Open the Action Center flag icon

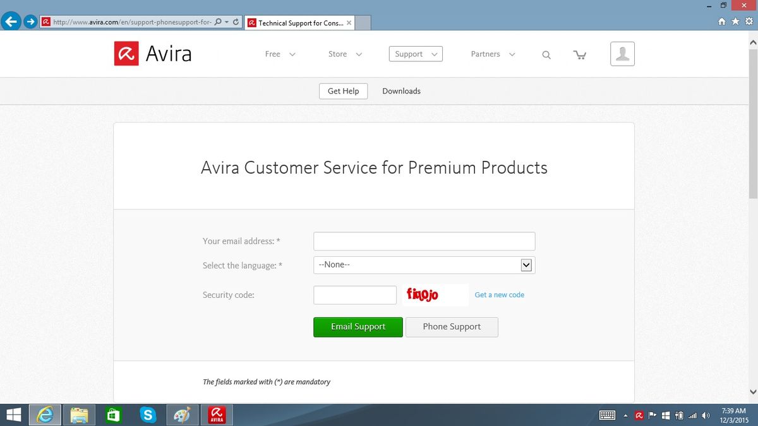coord(653,415)
